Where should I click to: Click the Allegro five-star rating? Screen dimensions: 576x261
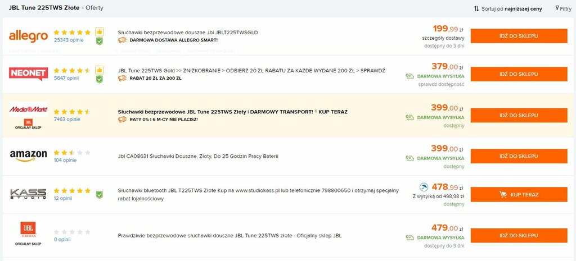(x=72, y=32)
